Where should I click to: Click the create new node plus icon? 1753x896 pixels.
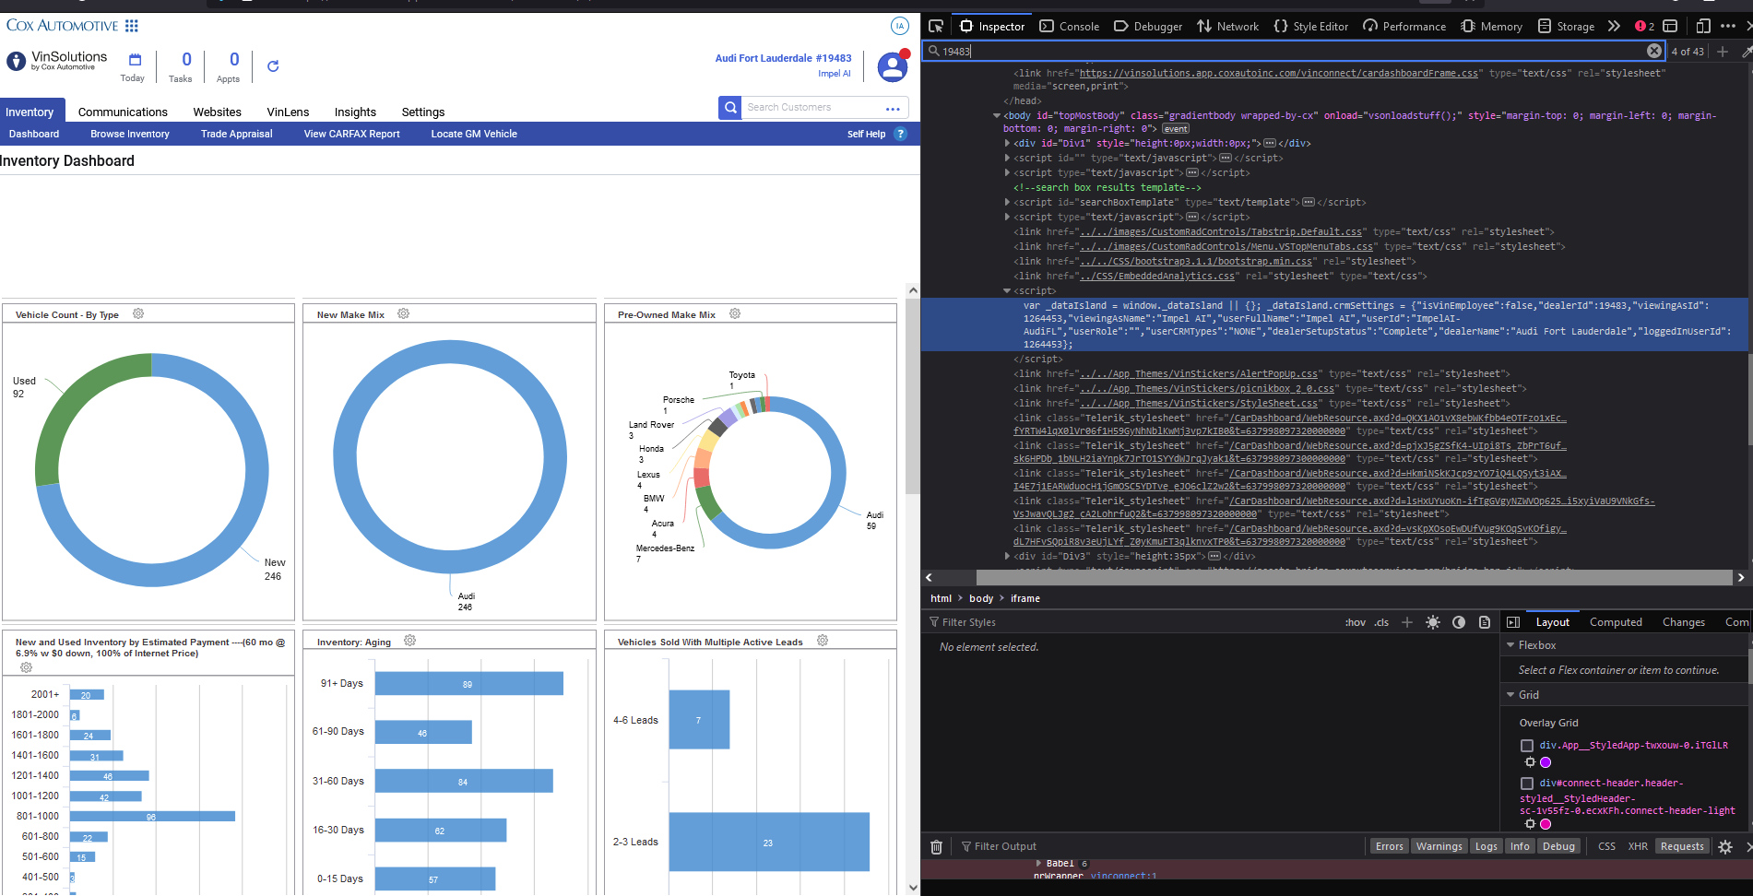(x=1723, y=52)
